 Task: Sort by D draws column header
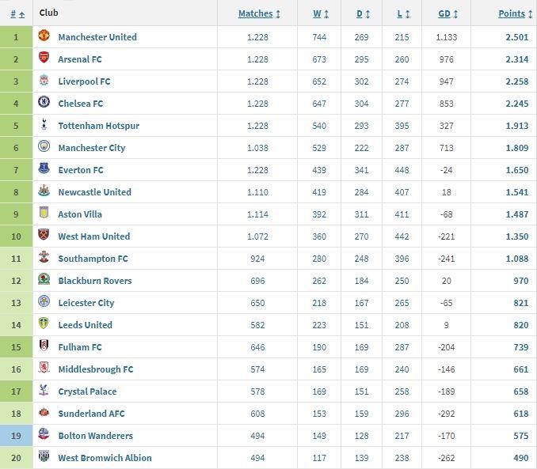(x=363, y=13)
